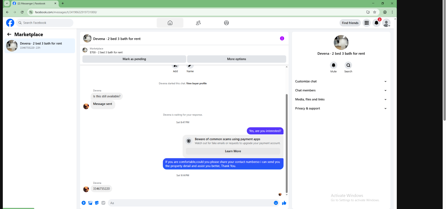
Task: Go to the Home feed icon
Action: 170,23
